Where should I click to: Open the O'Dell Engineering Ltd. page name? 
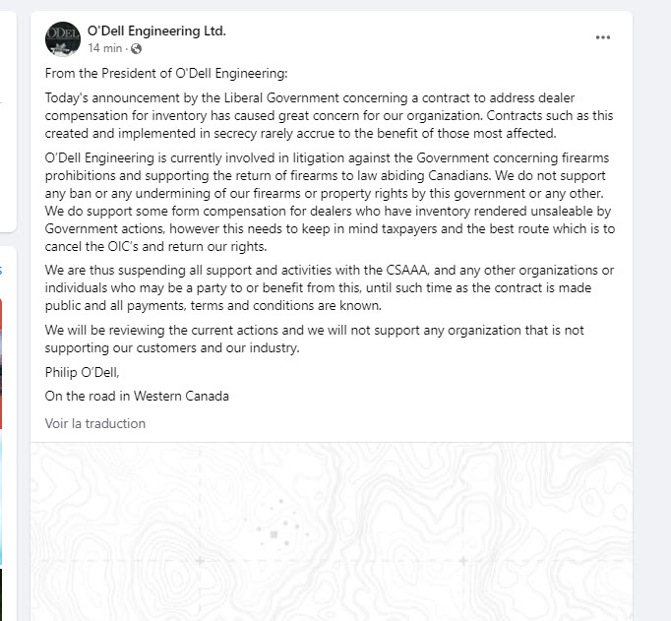pyautogui.click(x=156, y=31)
